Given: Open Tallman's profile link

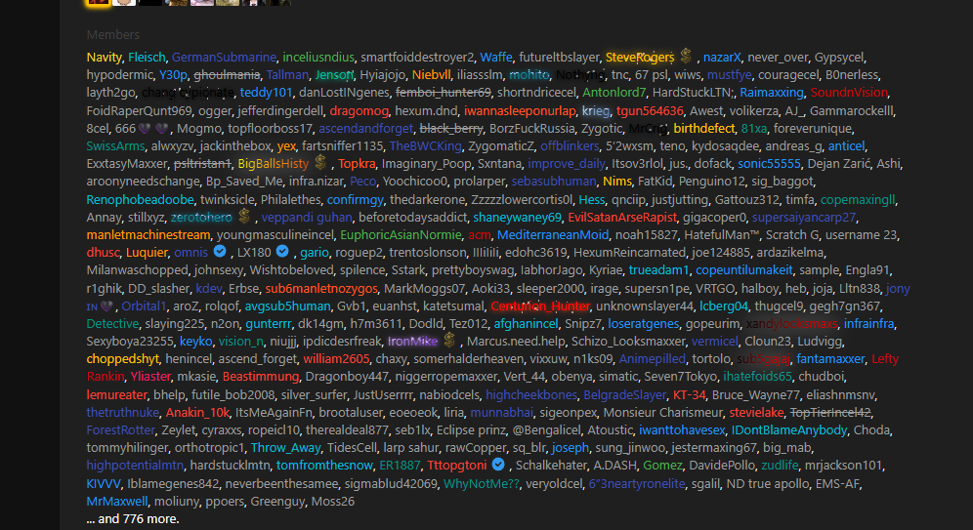Looking at the screenshot, I should [287, 75].
